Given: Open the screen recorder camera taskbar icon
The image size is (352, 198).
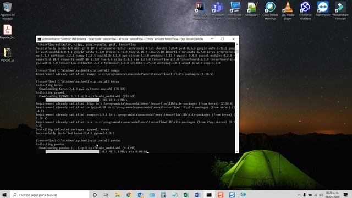Looking at the screenshot, I should pyautogui.click(x=243, y=195).
